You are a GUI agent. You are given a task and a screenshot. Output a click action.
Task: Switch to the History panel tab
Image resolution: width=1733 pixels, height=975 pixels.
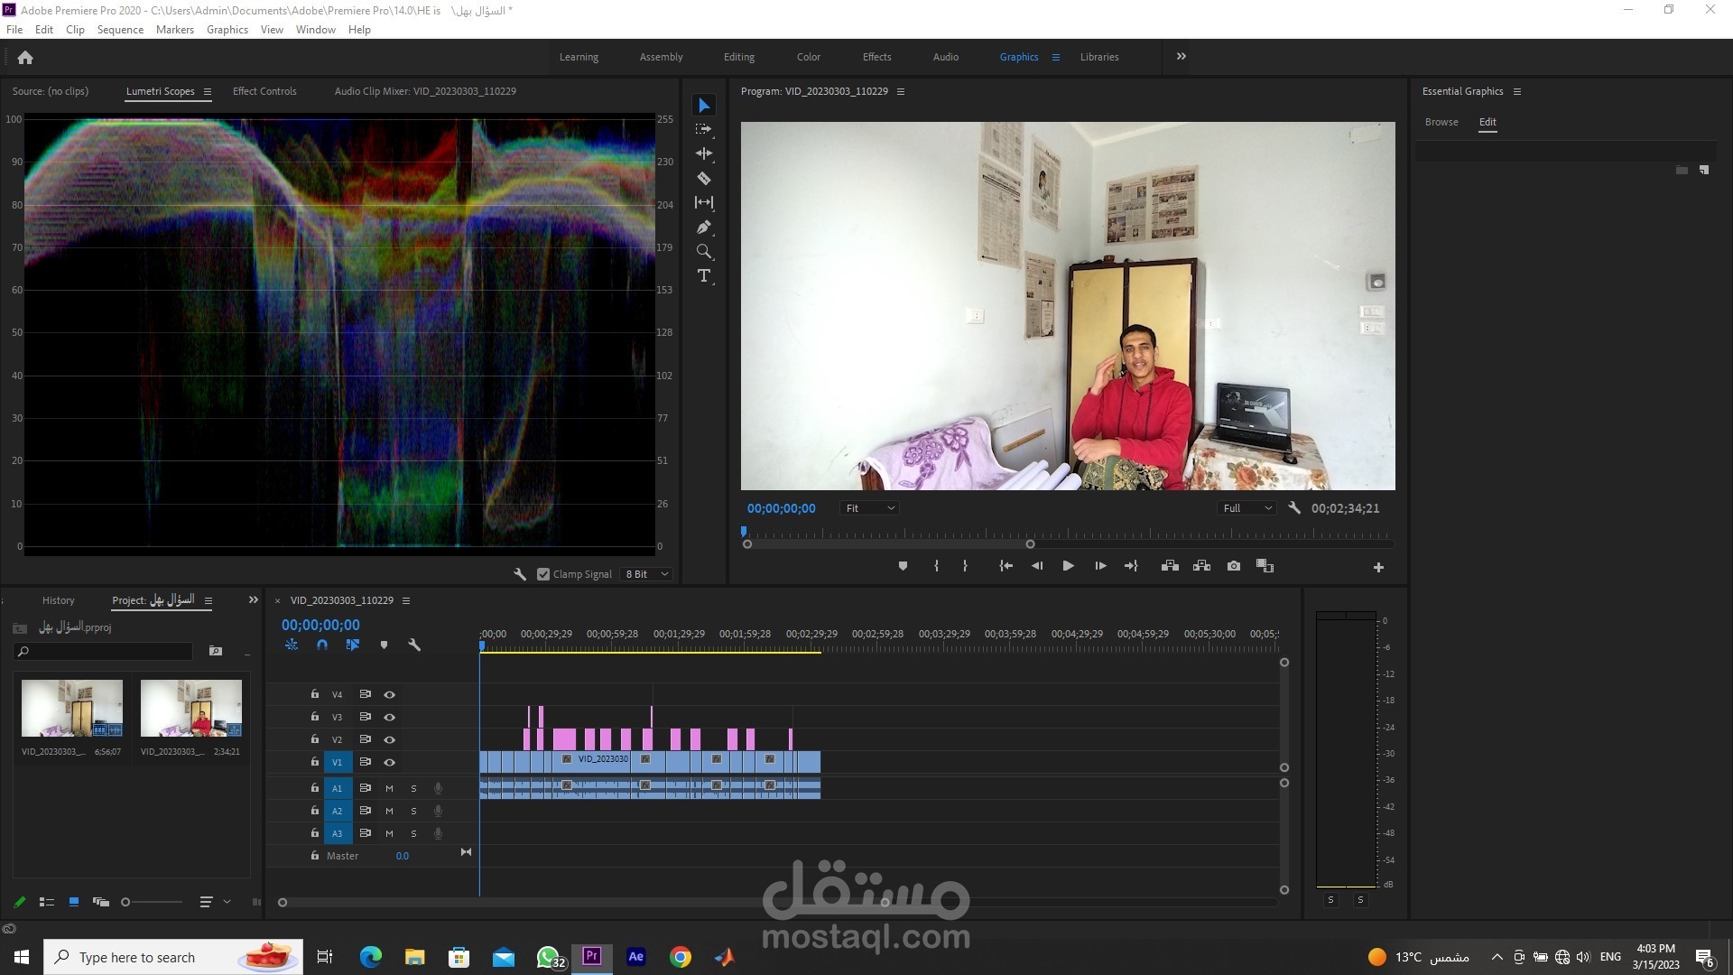click(59, 600)
